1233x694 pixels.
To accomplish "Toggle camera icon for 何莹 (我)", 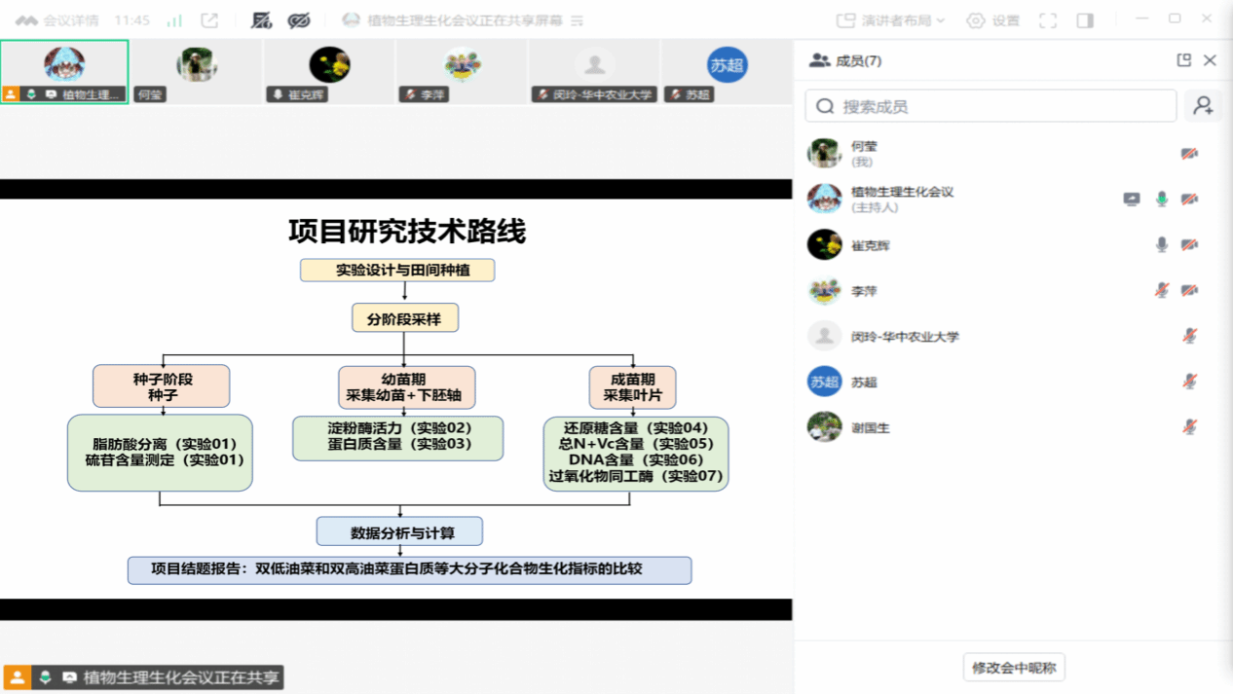I will 1190,154.
